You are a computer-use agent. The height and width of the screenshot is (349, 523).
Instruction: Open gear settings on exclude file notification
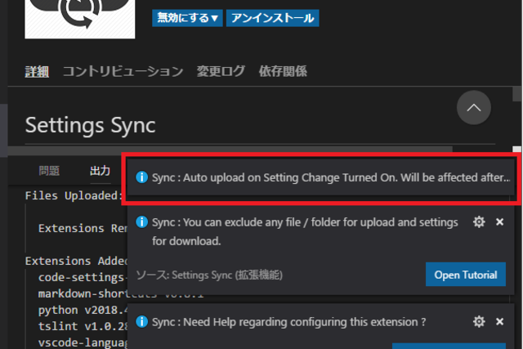[479, 221]
